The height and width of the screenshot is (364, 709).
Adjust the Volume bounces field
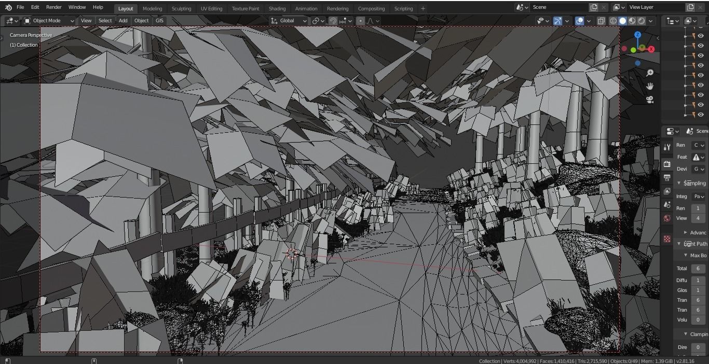pos(698,320)
